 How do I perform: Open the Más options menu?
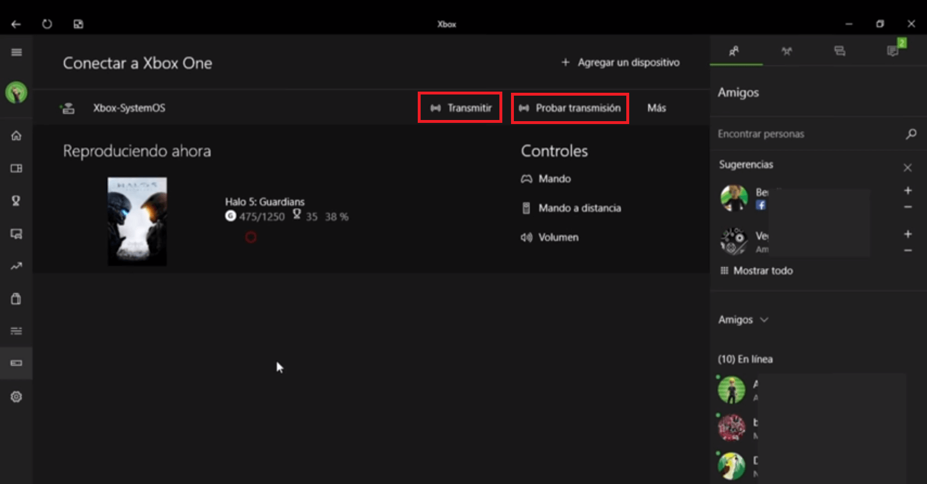(x=656, y=108)
